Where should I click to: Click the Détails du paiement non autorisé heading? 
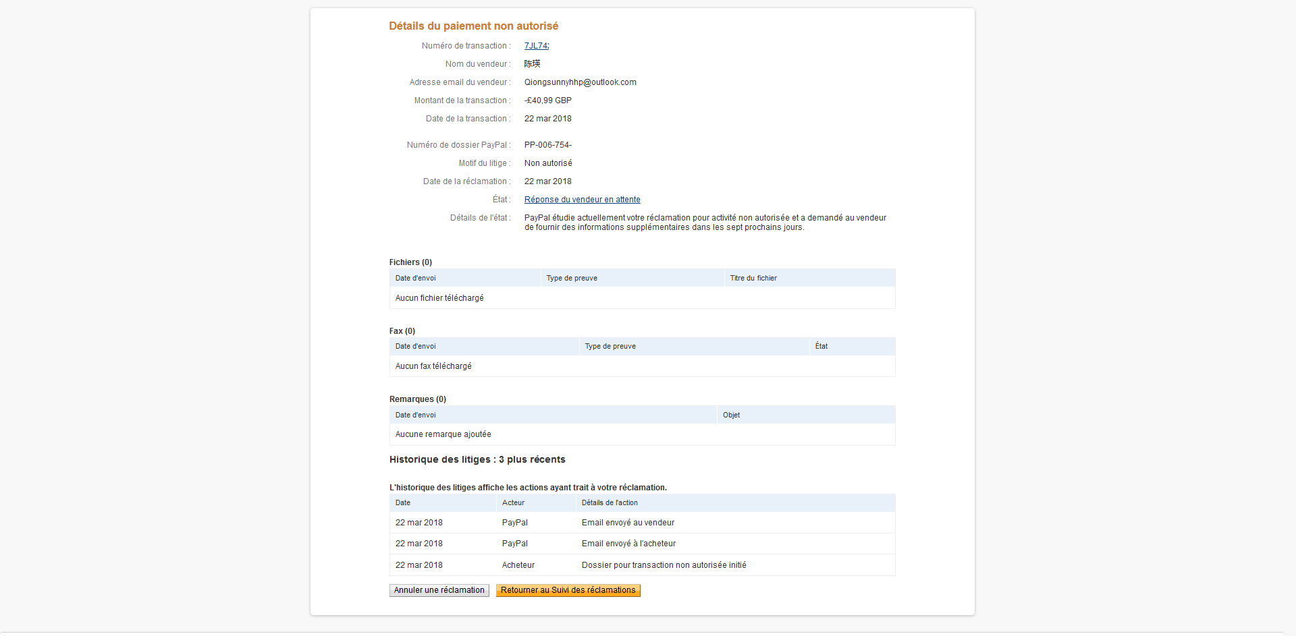473,26
